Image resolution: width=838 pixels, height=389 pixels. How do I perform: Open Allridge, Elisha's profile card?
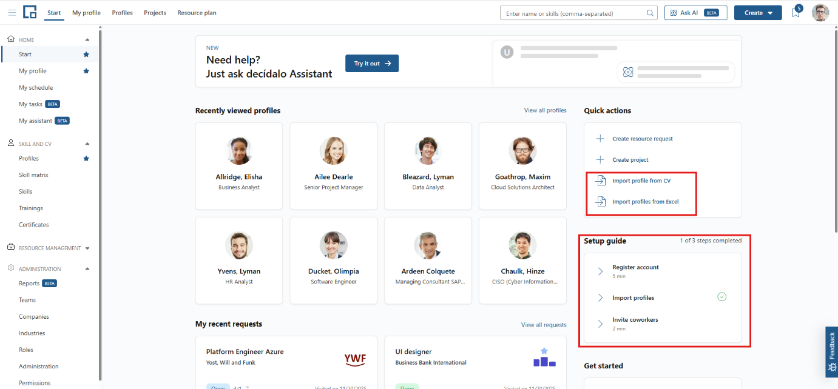pos(239,166)
